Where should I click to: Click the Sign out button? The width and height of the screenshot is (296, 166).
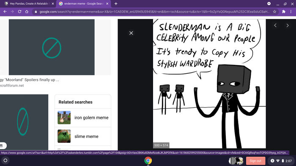[255, 161]
